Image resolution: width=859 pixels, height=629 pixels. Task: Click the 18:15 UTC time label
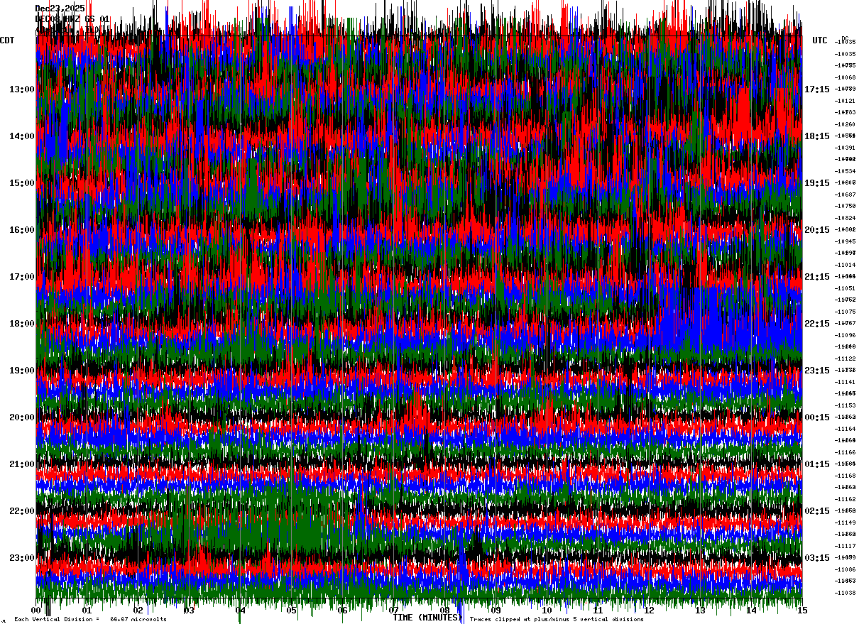click(817, 136)
